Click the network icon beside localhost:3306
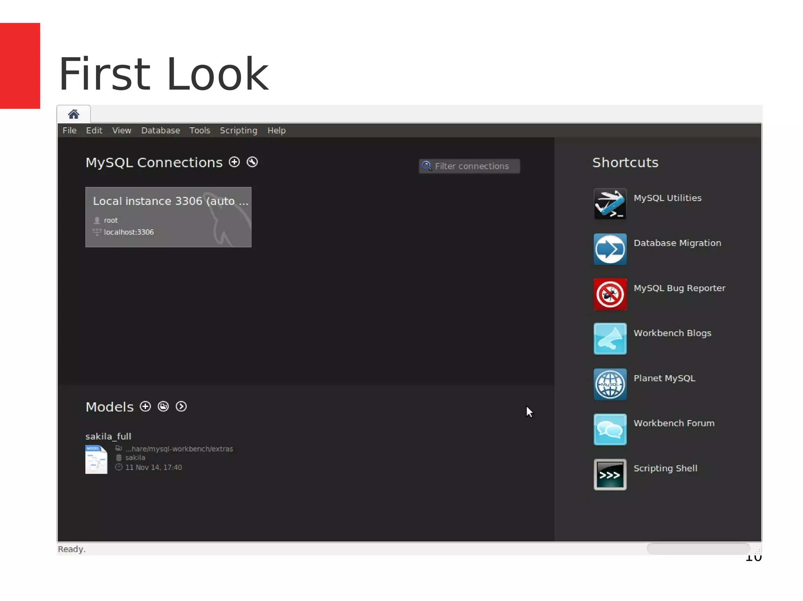Image resolution: width=803 pixels, height=601 pixels. point(97,232)
